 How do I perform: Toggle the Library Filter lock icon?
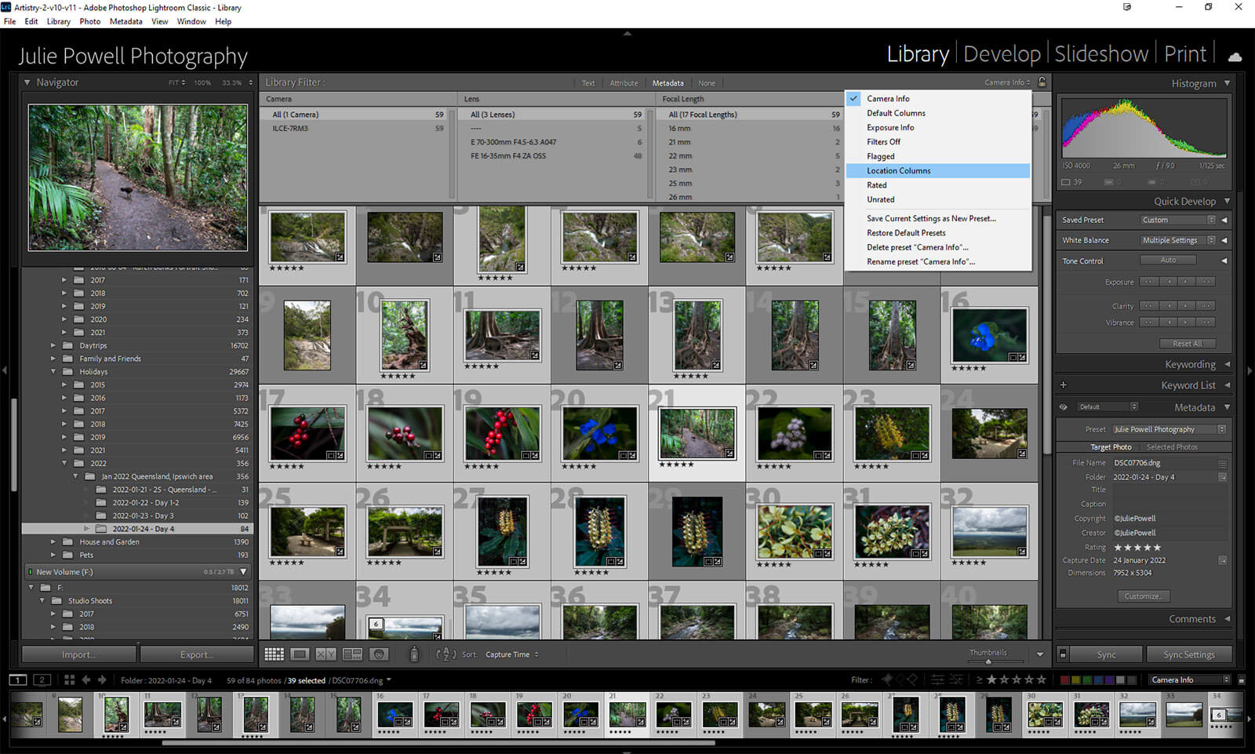tap(1042, 82)
